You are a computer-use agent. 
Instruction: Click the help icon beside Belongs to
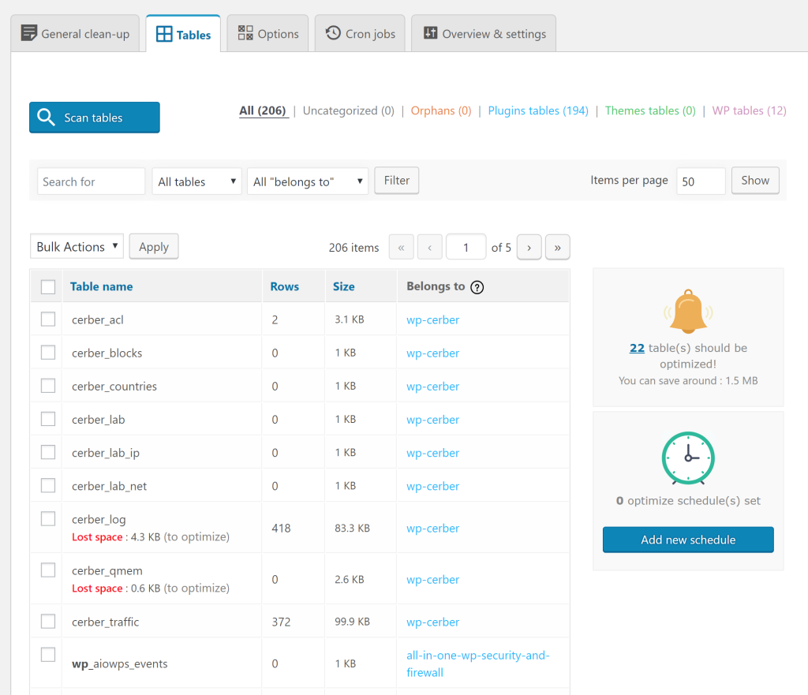coord(477,287)
